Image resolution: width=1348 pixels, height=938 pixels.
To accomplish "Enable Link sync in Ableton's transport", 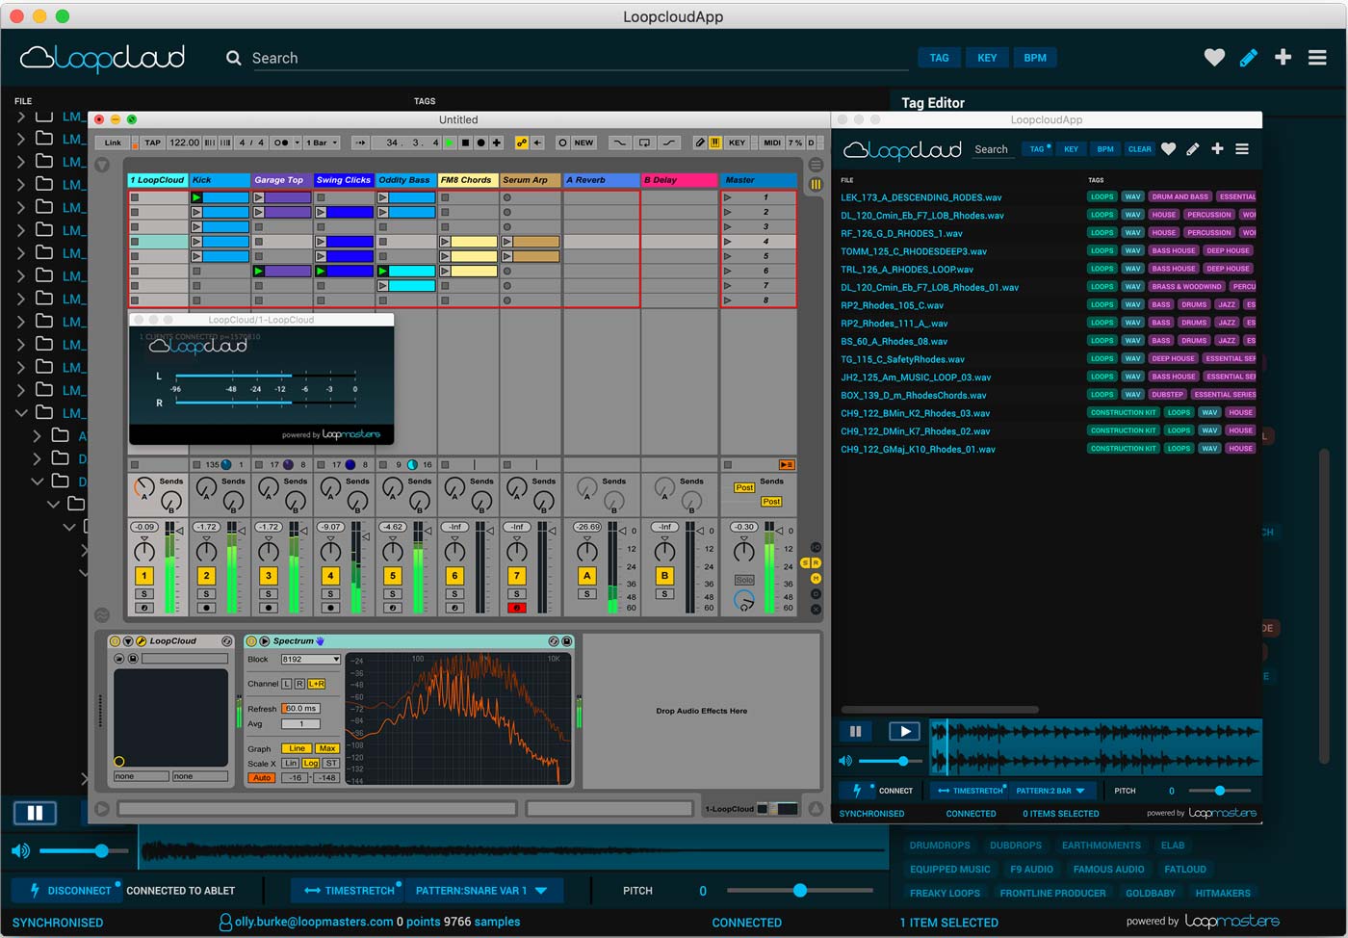I will [113, 142].
